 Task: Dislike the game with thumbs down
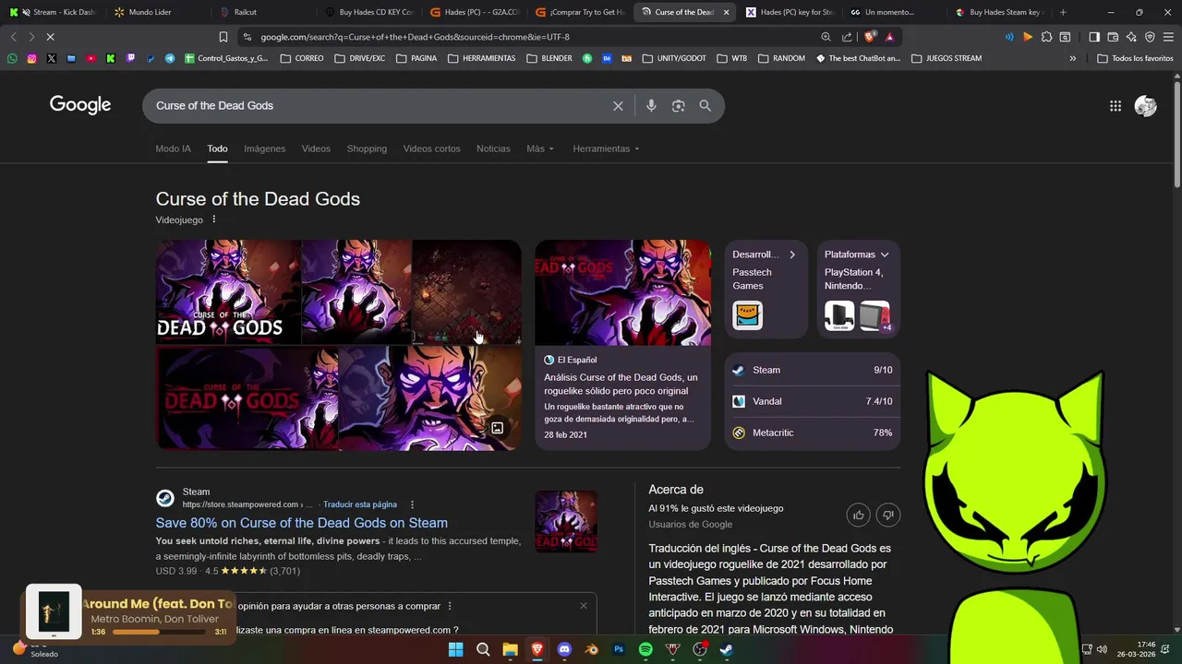pos(888,515)
